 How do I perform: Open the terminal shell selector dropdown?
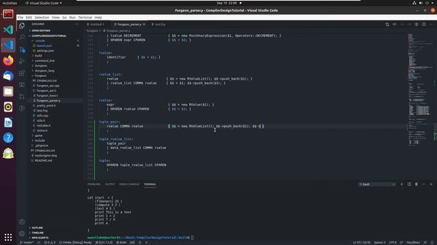point(377,184)
